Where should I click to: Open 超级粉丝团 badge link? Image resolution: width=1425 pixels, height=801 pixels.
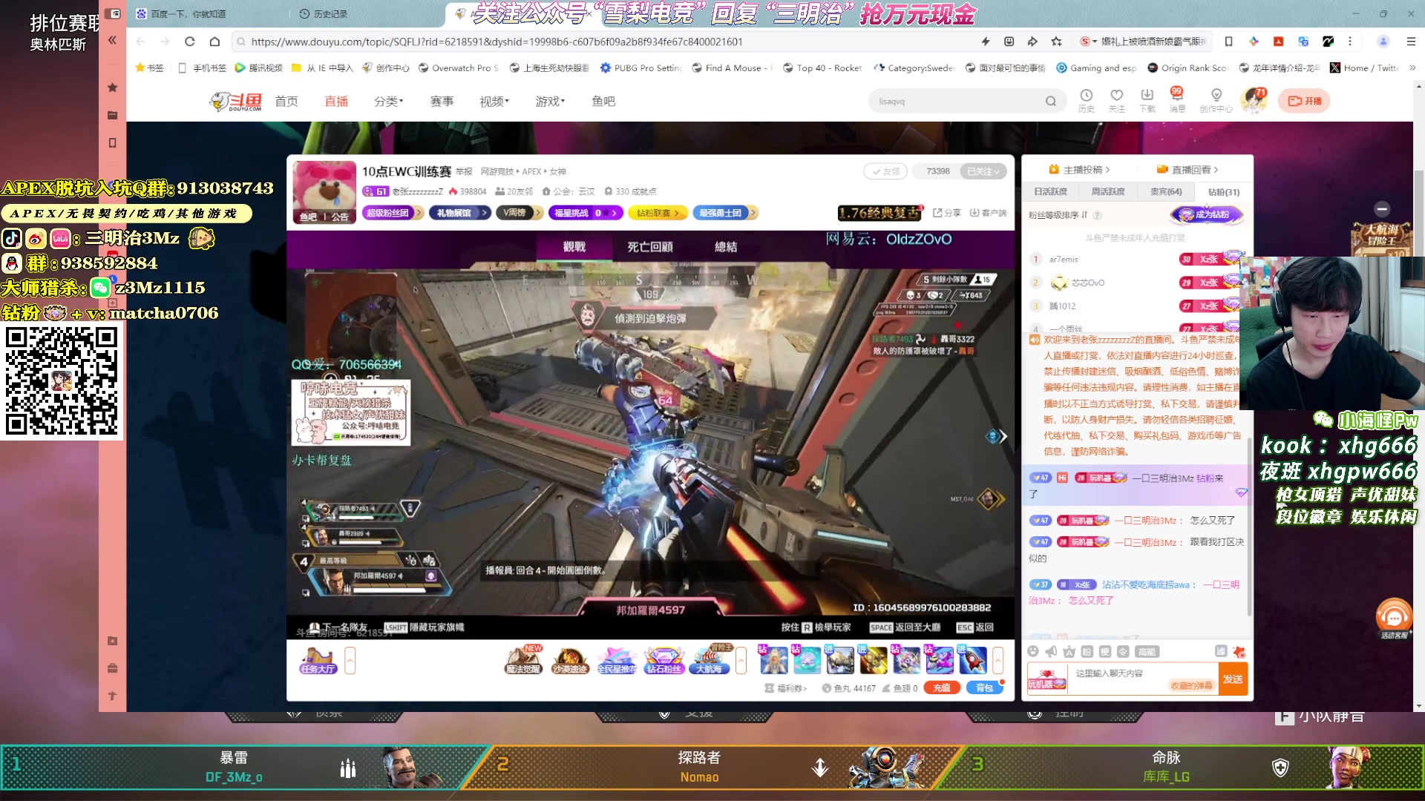392,213
